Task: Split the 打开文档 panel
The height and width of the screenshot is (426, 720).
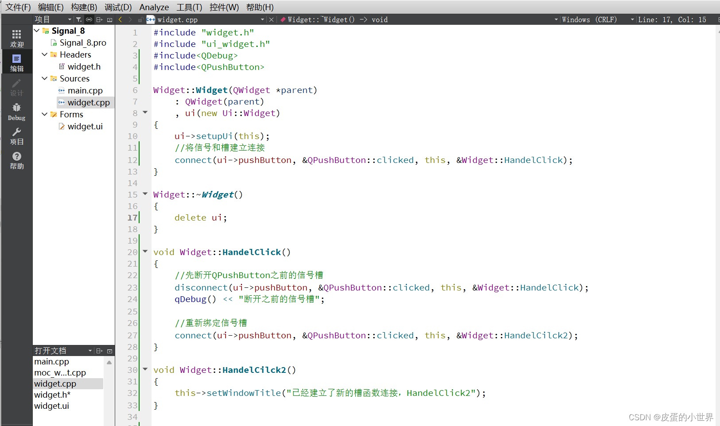Action: pos(99,351)
